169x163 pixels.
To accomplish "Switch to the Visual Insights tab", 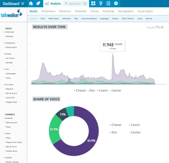I will tap(145, 11).
